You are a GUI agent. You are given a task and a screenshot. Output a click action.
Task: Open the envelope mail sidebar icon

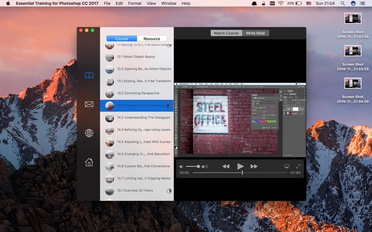click(89, 104)
